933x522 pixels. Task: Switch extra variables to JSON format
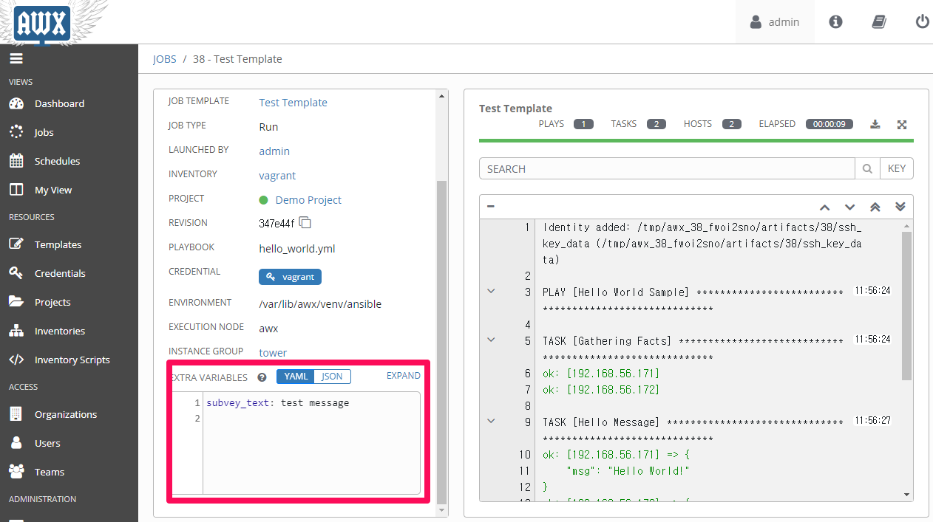click(x=331, y=376)
